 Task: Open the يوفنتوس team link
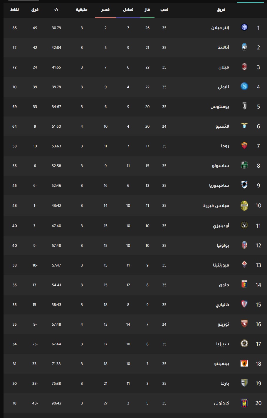click(220, 106)
